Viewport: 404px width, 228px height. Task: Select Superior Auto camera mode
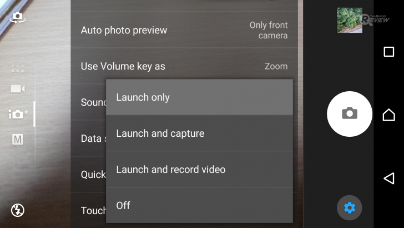coord(18,114)
